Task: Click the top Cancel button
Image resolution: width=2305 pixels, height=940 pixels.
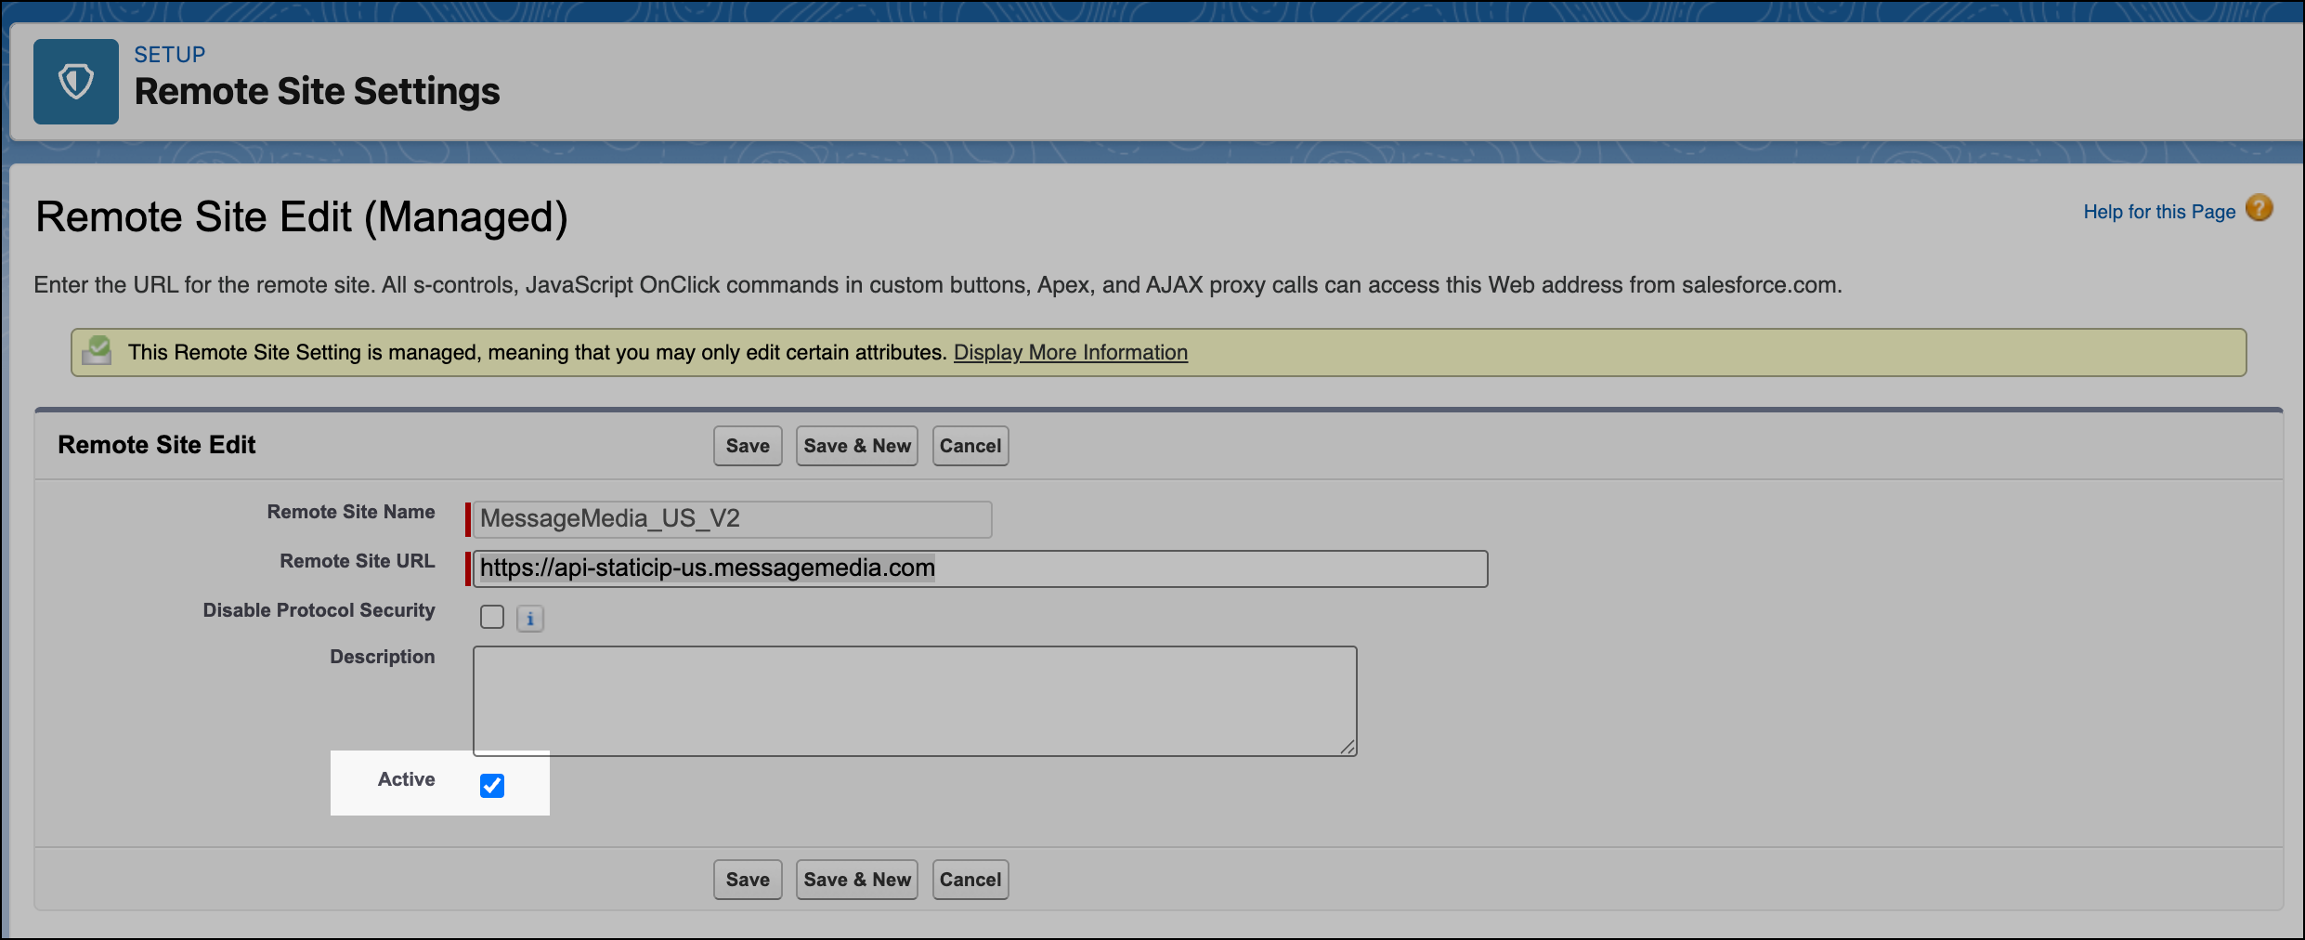Action: (x=970, y=446)
